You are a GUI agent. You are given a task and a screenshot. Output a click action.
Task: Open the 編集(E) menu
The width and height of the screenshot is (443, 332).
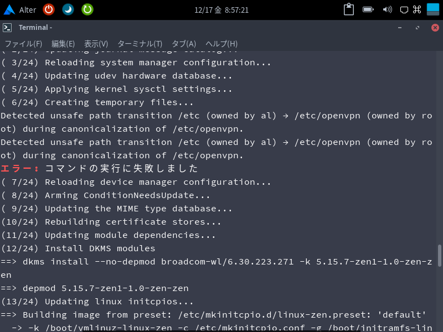pos(63,44)
